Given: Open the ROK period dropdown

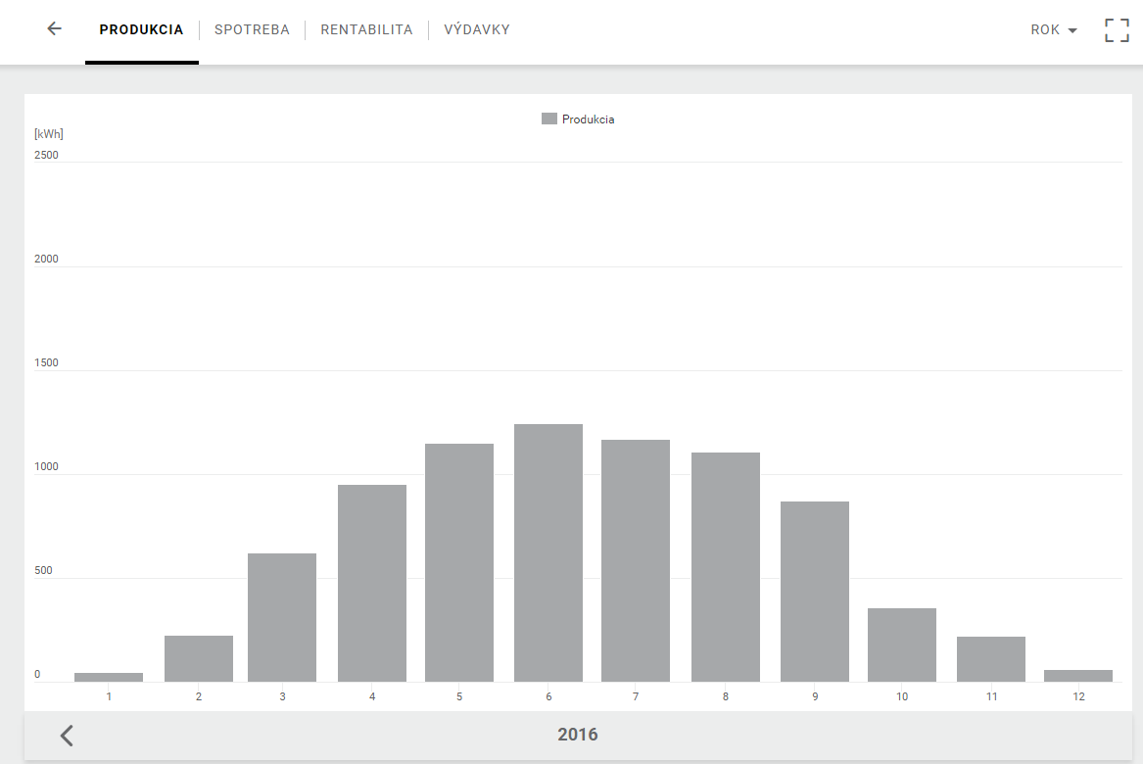Looking at the screenshot, I should tap(1054, 30).
